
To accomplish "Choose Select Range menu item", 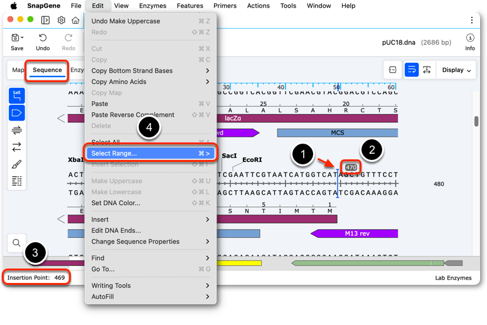I will point(151,153).
